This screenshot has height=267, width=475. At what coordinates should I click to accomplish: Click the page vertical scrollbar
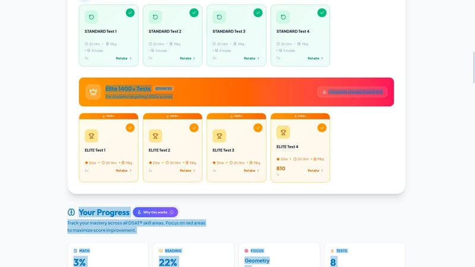coord(473,68)
